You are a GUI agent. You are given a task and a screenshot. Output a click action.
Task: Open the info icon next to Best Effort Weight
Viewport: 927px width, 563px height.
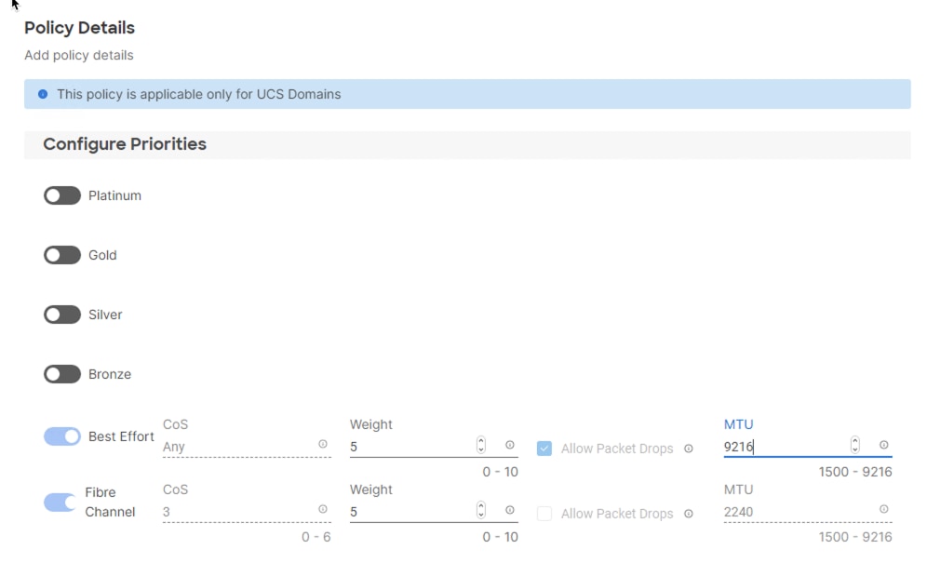[510, 446]
